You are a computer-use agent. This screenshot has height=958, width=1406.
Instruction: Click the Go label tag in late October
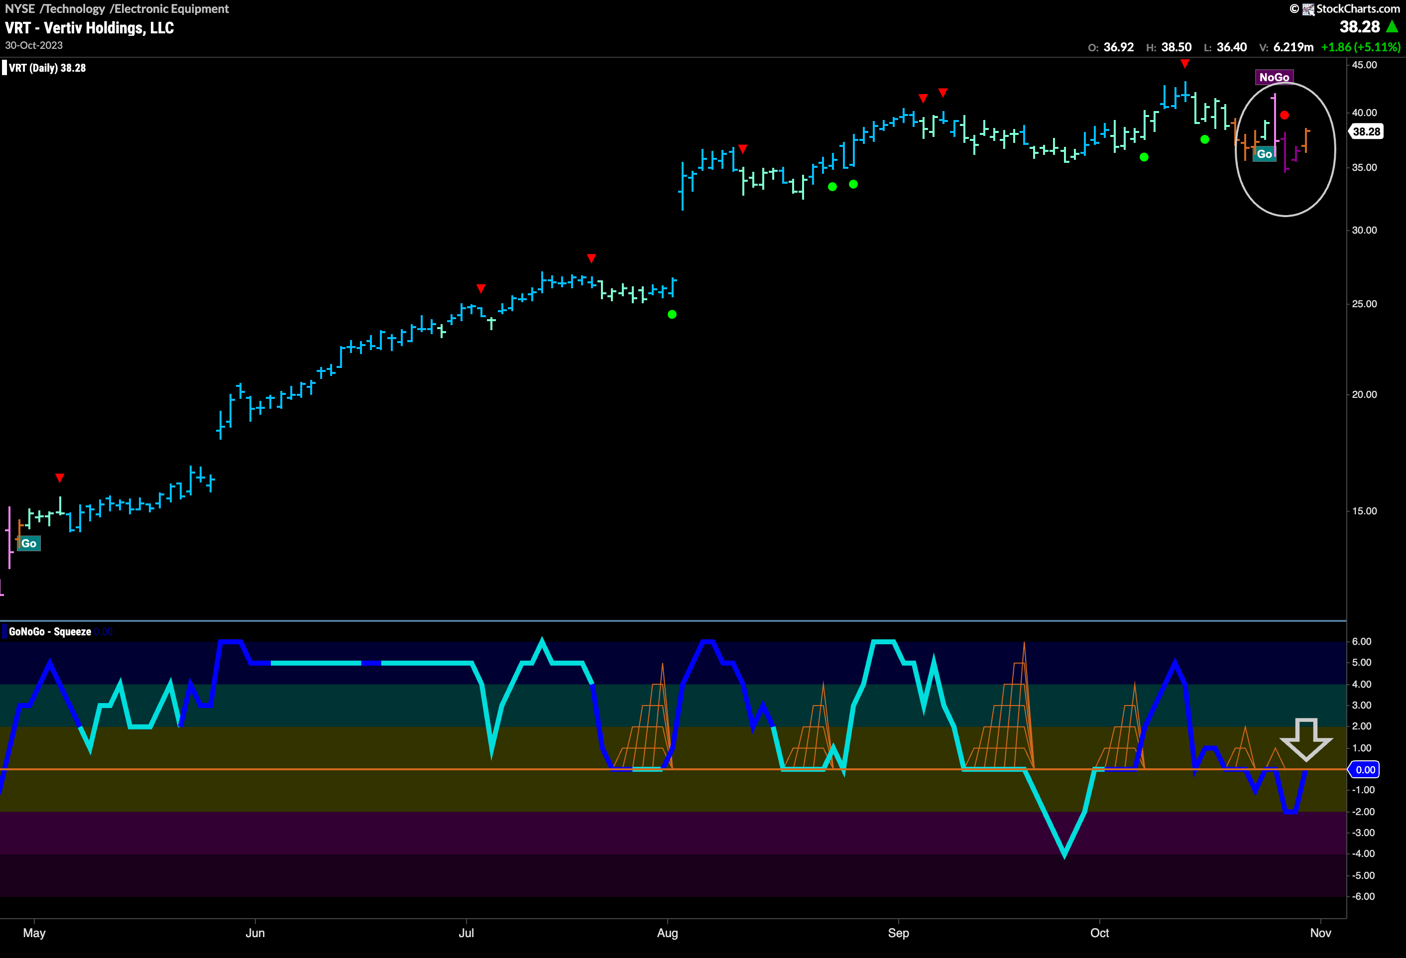[x=1265, y=154]
